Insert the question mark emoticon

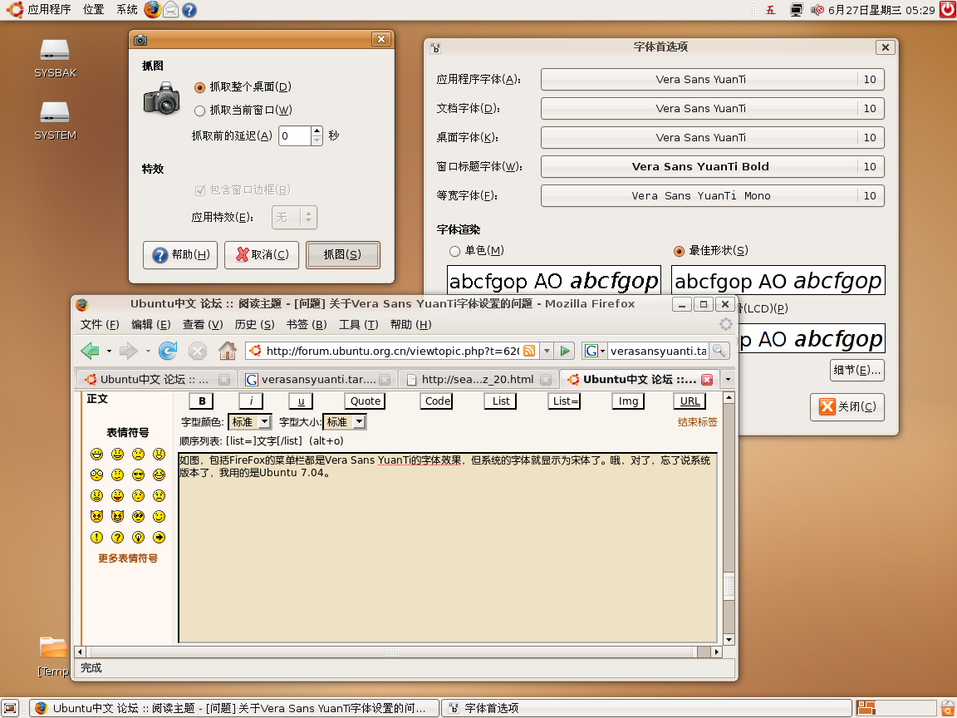click(x=117, y=538)
